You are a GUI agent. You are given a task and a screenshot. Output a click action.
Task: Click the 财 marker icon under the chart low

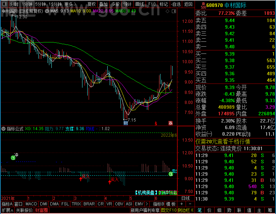pos(126,123)
